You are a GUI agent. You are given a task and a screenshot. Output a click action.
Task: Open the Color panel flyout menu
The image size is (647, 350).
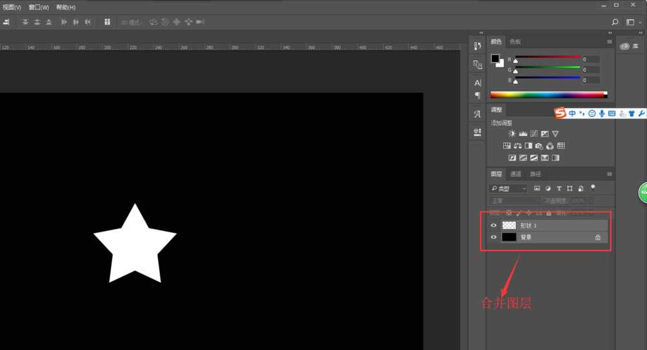pyautogui.click(x=609, y=41)
